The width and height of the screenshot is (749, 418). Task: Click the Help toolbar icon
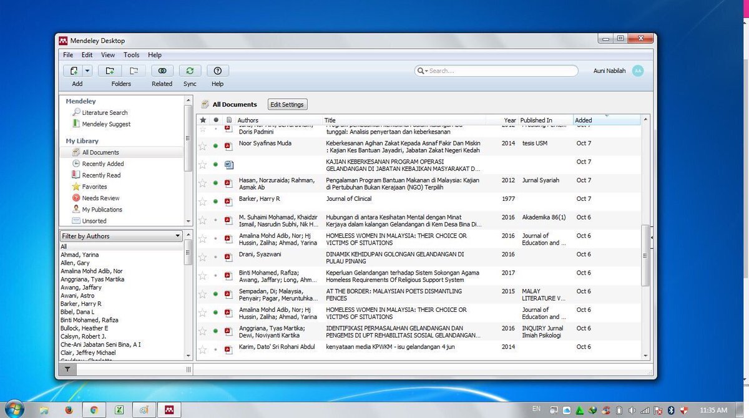[218, 71]
